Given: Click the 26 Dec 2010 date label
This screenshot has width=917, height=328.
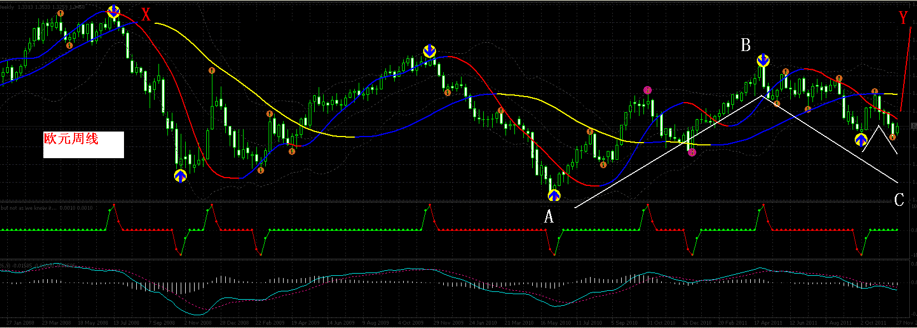Looking at the screenshot, I should 697,322.
